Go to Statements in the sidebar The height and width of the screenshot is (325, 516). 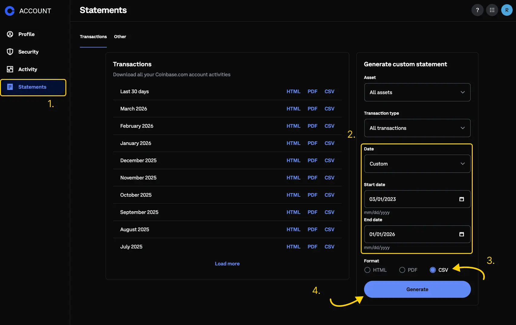pyautogui.click(x=33, y=87)
